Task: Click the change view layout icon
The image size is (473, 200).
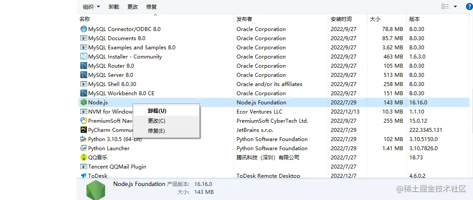Action: [x=445, y=7]
